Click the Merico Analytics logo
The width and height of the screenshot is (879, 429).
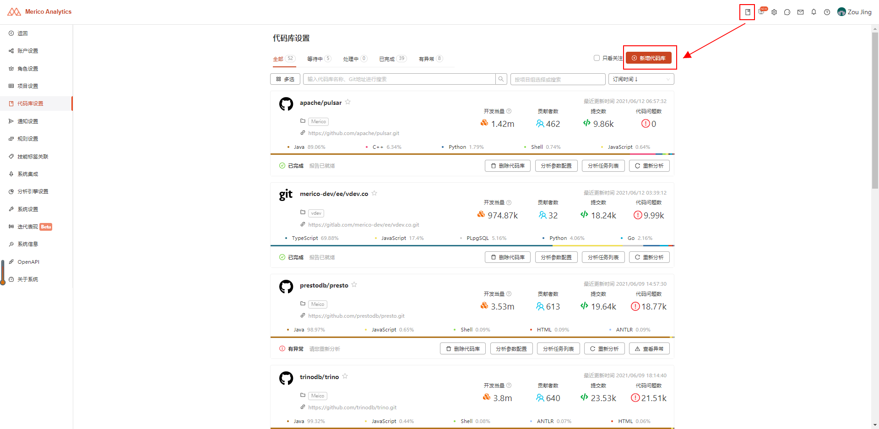click(39, 11)
